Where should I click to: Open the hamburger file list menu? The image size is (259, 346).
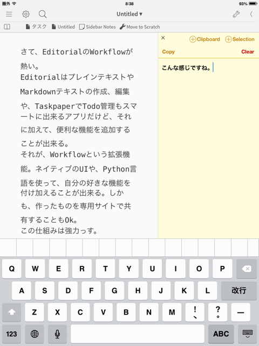coord(9,15)
